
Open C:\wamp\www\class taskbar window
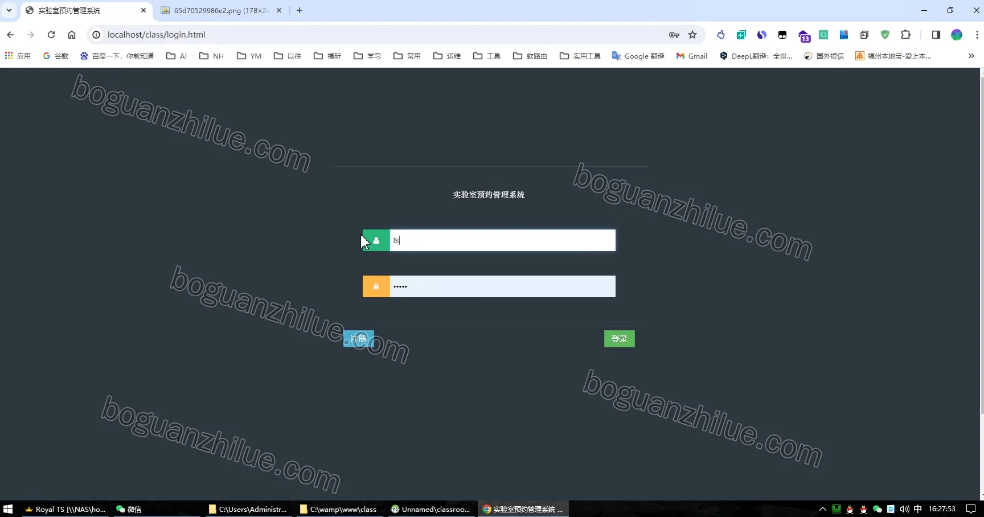(x=338, y=509)
